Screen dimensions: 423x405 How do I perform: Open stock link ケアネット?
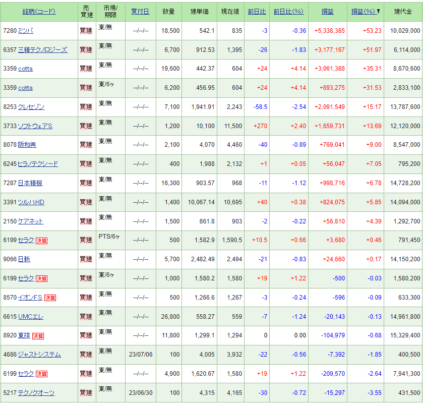pyautogui.click(x=30, y=221)
